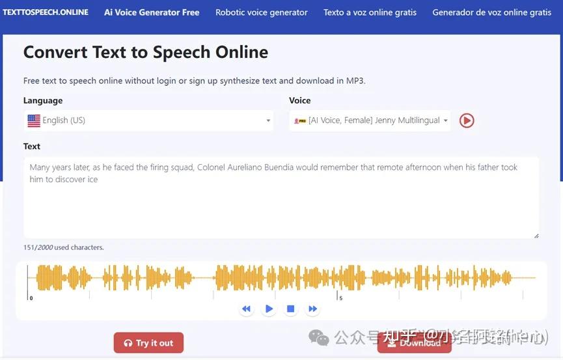Stop the audio playback
The image size is (563, 360).
tap(291, 309)
